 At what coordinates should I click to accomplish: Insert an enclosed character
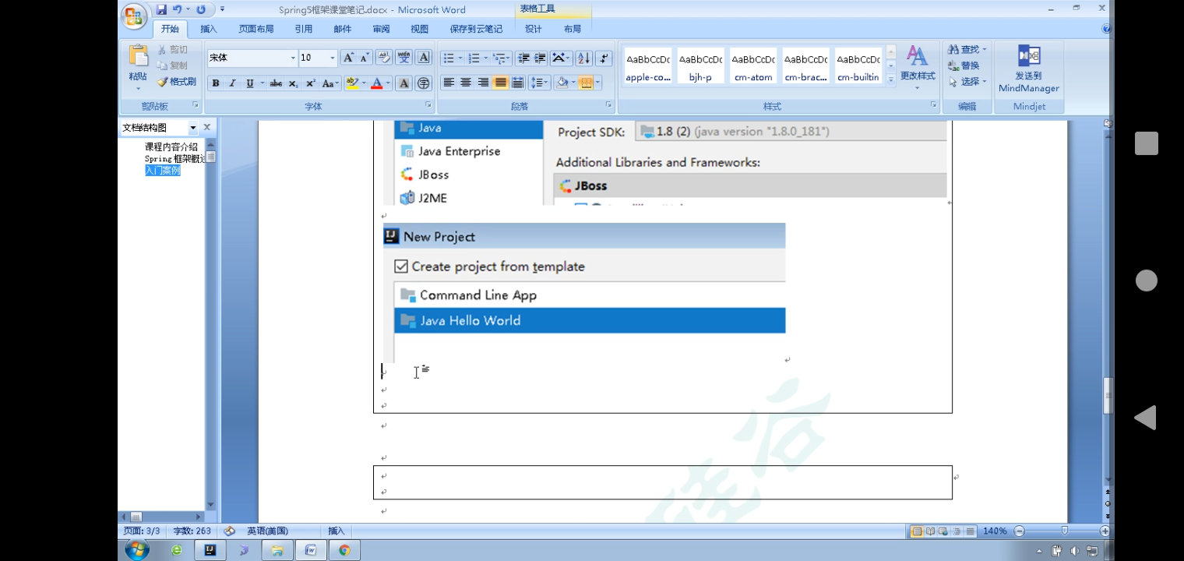click(x=423, y=83)
